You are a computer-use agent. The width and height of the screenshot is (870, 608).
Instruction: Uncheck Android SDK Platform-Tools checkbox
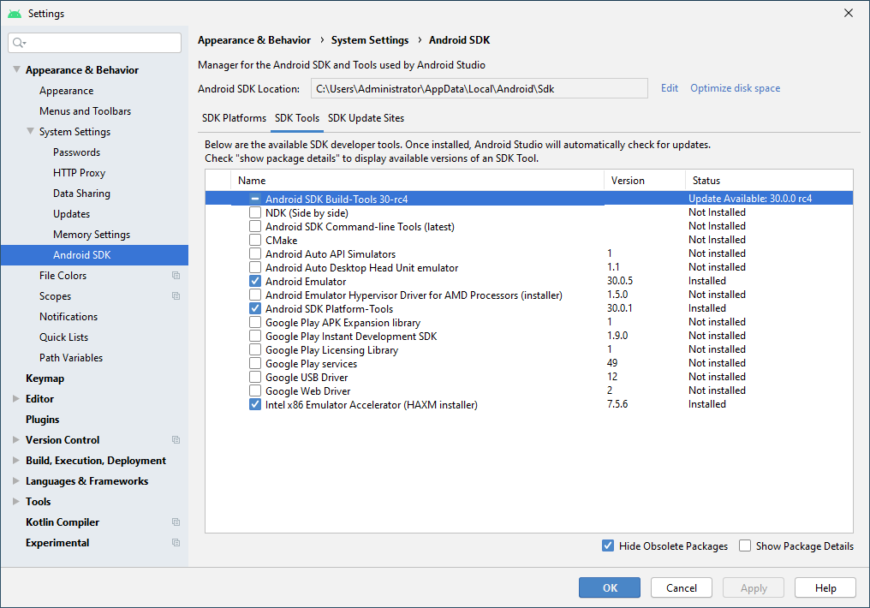(255, 308)
